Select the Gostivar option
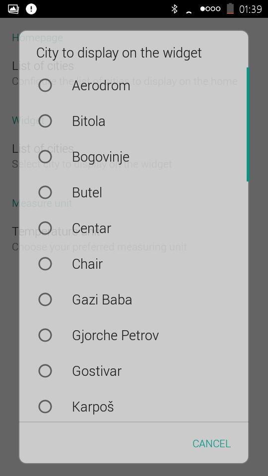This screenshot has width=268, height=476. tap(45, 371)
